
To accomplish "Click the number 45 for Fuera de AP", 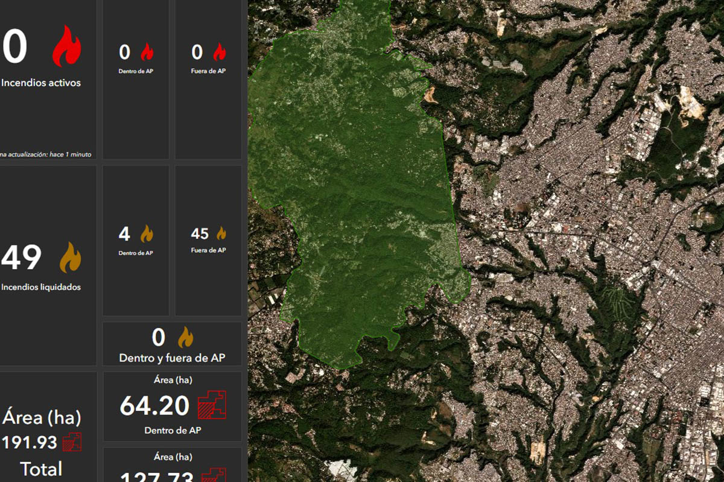I will (x=200, y=233).
